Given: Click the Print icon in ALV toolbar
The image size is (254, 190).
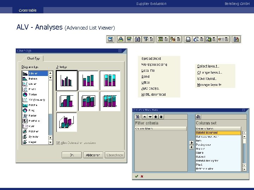Looking at the screenshot, I should point(188,39).
